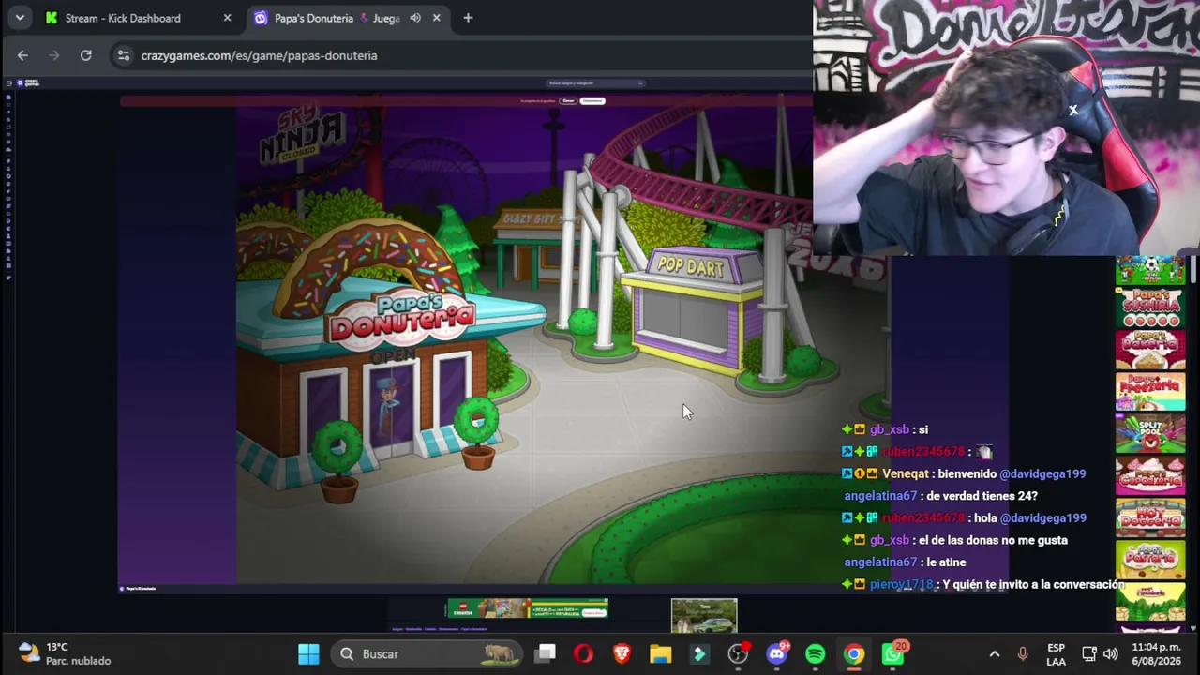
Task: Click the pieroy1718 chat username
Action: (x=901, y=584)
